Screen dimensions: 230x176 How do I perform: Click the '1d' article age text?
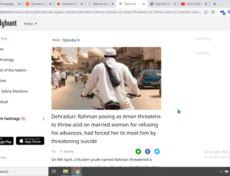53,151
